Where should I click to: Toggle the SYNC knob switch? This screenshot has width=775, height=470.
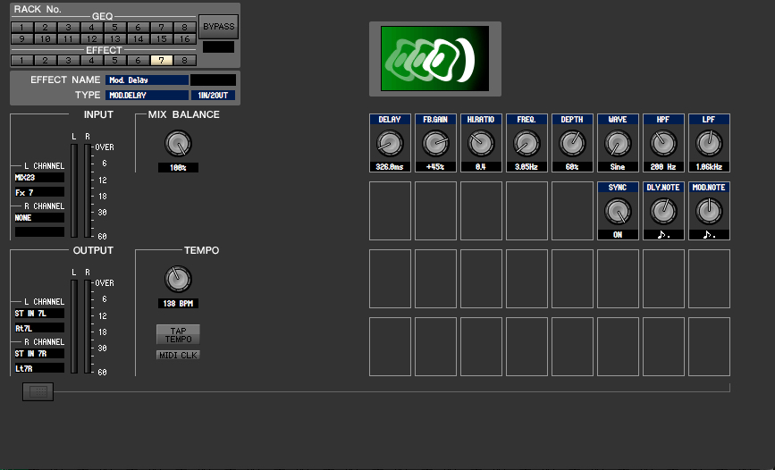[618, 211]
